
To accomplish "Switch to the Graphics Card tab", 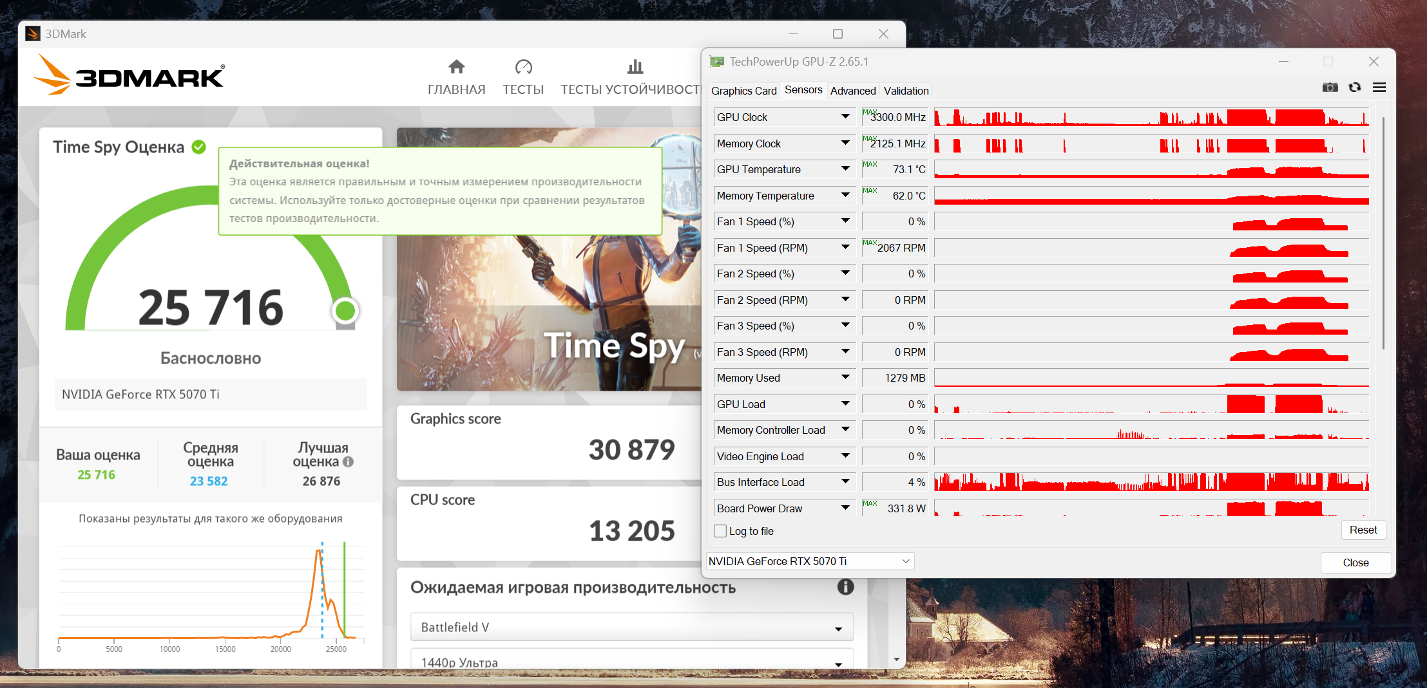I will tap(743, 91).
